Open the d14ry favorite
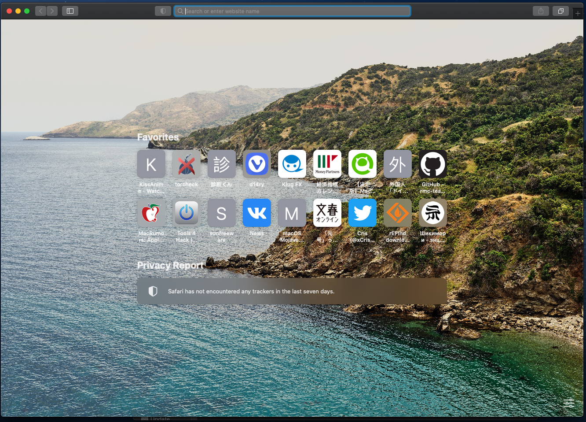Image resolution: width=586 pixels, height=422 pixels. (x=257, y=164)
